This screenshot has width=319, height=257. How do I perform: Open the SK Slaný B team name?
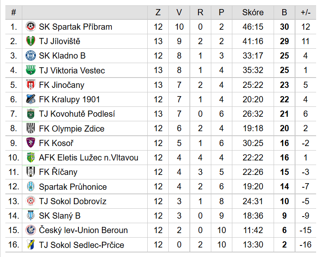[59, 216]
